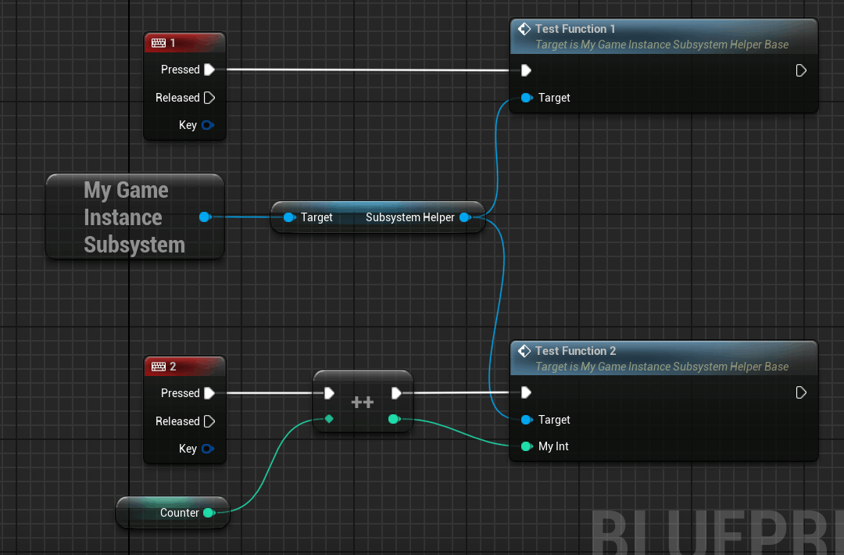844x555 pixels.
Task: Click the increment node integer output pin
Action: click(395, 419)
